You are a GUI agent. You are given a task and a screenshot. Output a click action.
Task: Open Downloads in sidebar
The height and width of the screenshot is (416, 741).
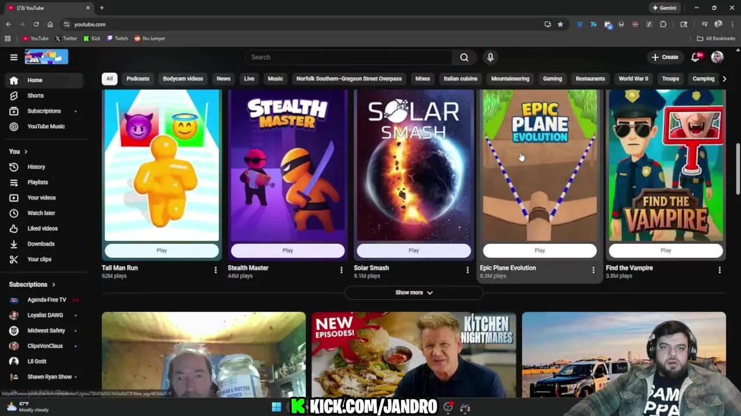pyautogui.click(x=44, y=244)
